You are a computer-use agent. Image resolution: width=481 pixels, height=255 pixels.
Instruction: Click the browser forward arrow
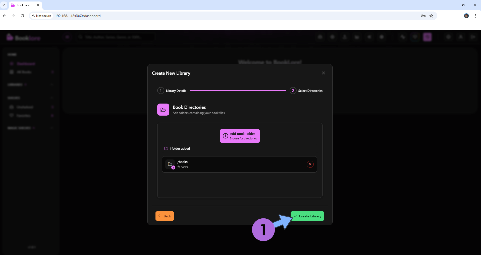(x=13, y=16)
